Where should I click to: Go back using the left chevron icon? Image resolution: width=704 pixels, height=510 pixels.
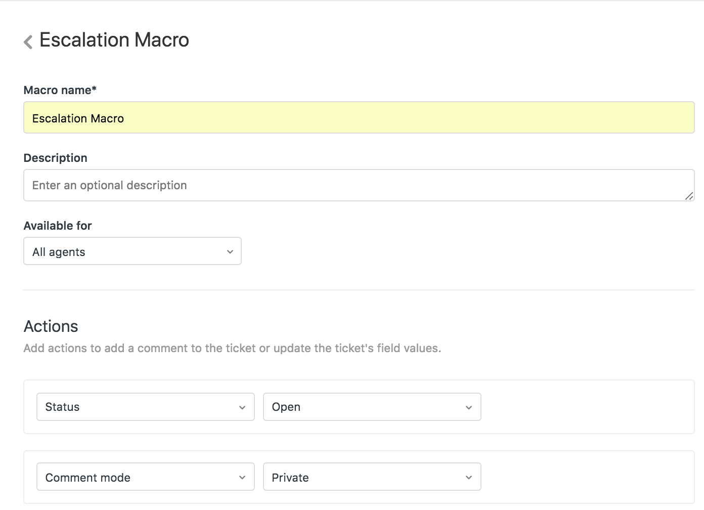(28, 41)
